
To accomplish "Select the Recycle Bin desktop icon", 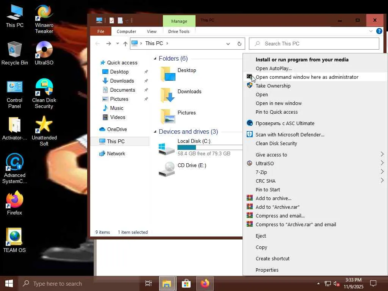I will (15, 53).
